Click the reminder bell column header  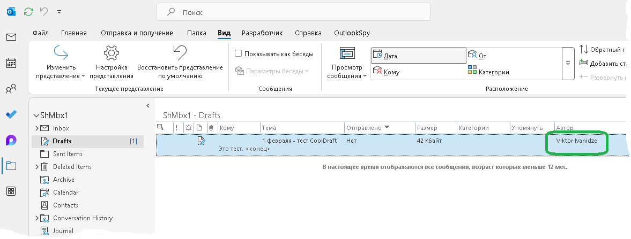189,128
